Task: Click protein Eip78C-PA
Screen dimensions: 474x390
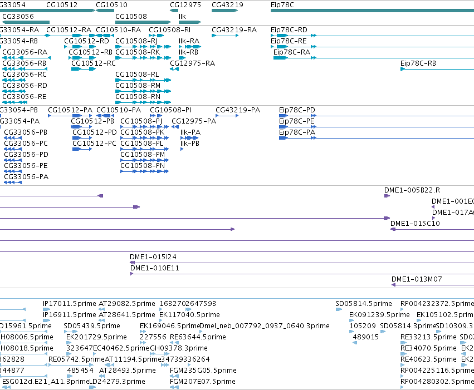Action: (x=297, y=132)
